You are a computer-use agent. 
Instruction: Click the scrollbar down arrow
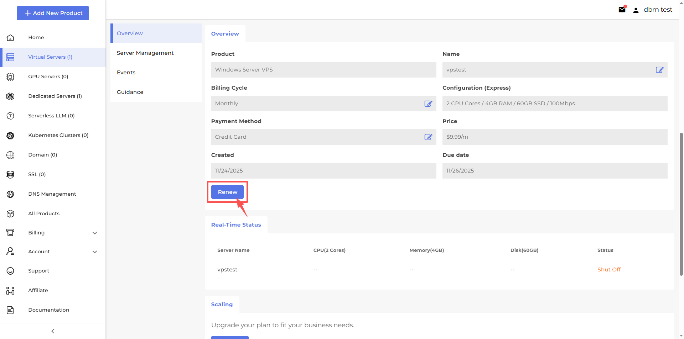click(681, 335)
